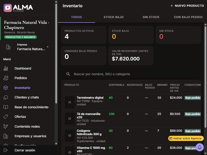Click the Reservado column header
This screenshot has width=207, height=155.
[x=135, y=85]
